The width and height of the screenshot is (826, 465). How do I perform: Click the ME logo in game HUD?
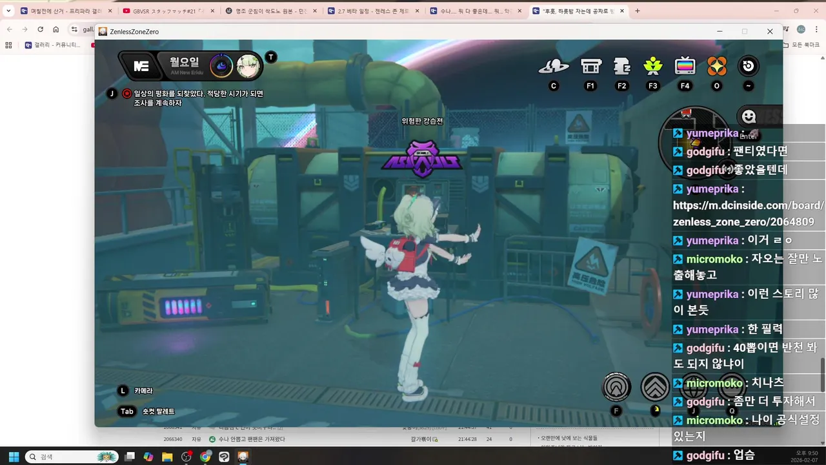pyautogui.click(x=141, y=66)
